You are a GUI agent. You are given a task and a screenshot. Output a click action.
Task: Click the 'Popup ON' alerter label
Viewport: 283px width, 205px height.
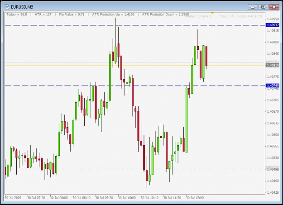pyautogui.click(x=226, y=16)
